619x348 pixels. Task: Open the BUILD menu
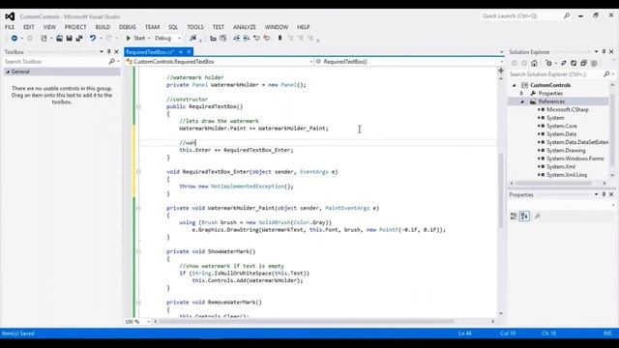click(103, 27)
